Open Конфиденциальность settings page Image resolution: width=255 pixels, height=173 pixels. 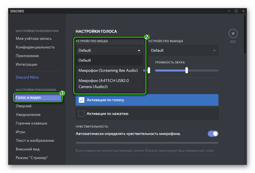pyautogui.click(x=35, y=47)
